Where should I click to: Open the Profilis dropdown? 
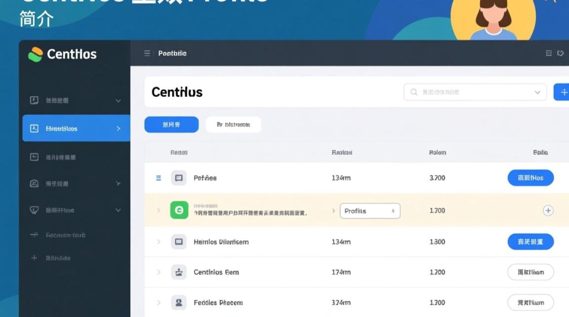(370, 211)
